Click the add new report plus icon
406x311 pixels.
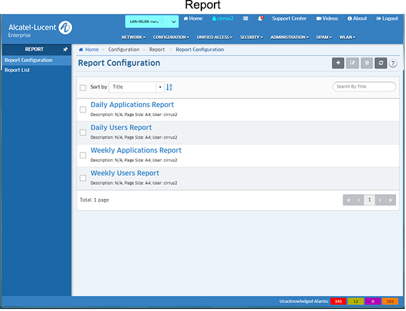point(338,63)
